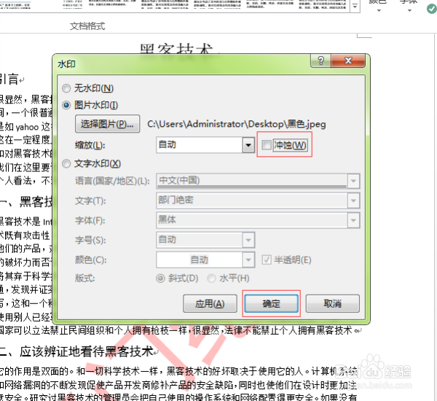Click the help question mark icon

point(320,61)
